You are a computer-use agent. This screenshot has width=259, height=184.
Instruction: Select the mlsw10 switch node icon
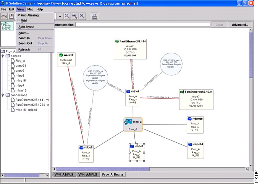pyautogui.click(x=189, y=119)
